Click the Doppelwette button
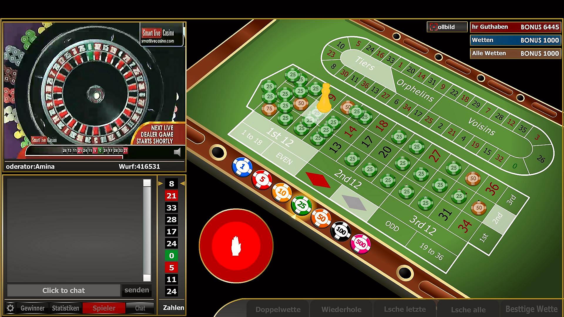The height and width of the screenshot is (317, 564). (278, 309)
